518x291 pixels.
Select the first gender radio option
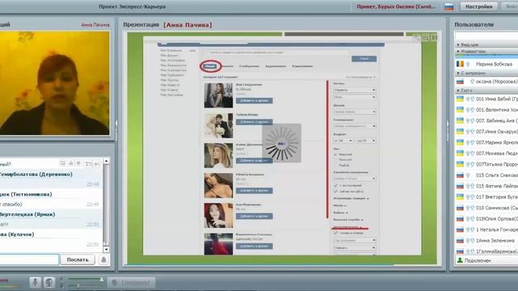[x=336, y=154]
